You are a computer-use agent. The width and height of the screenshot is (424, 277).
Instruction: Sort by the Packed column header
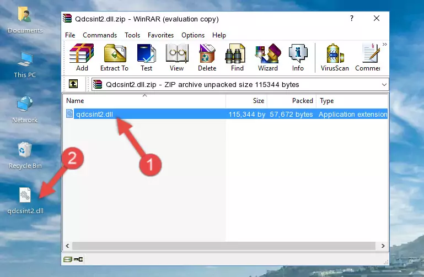pyautogui.click(x=292, y=101)
